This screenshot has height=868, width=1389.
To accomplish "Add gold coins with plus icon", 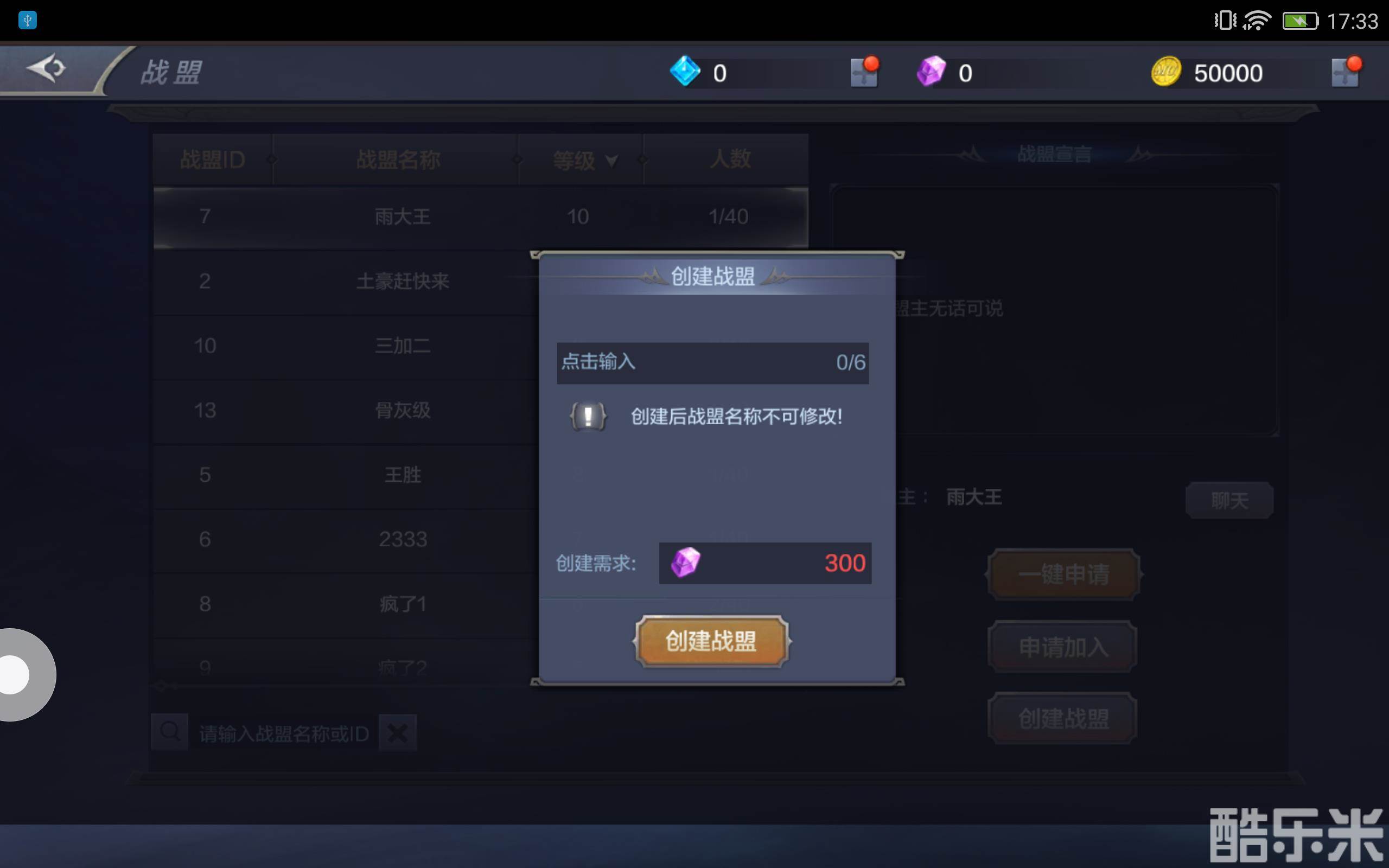I will [x=1346, y=72].
